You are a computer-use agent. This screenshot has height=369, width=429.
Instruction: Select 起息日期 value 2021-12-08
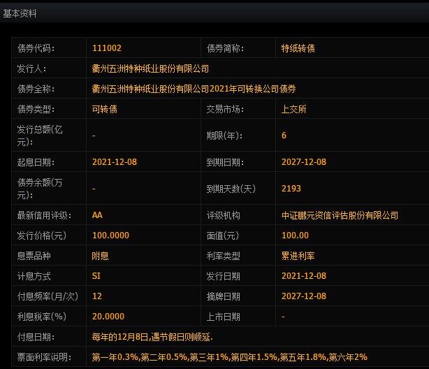115,161
